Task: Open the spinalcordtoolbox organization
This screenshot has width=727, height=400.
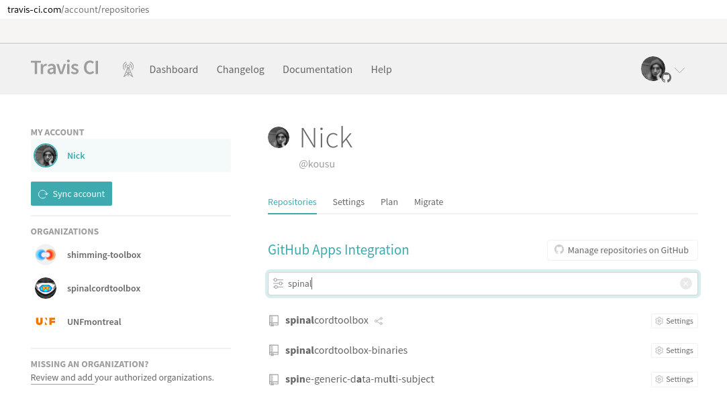Action: [x=103, y=288]
